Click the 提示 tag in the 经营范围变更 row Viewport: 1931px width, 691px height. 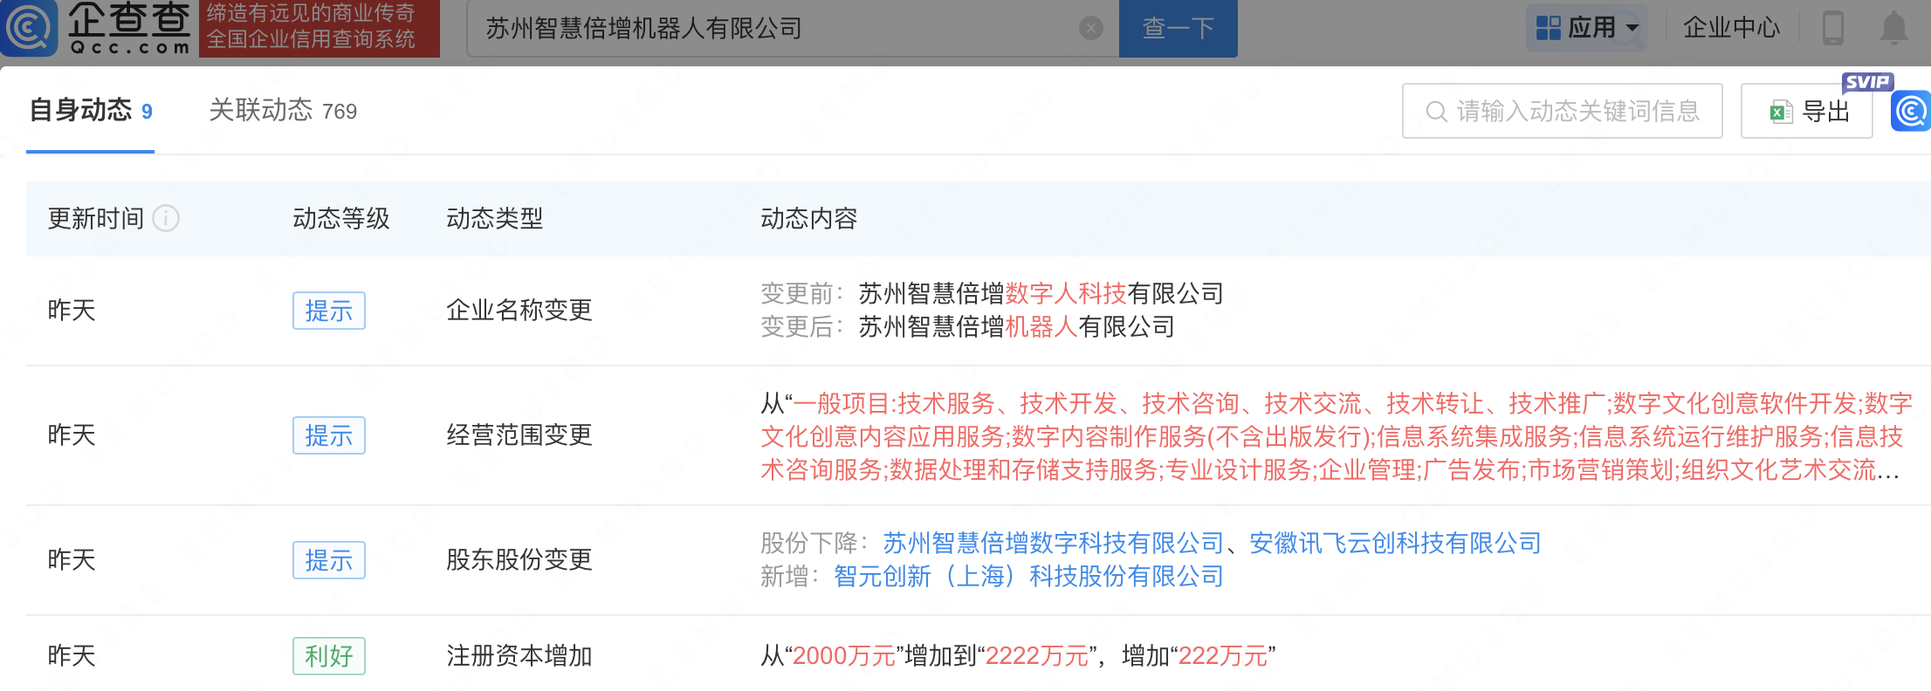tap(329, 435)
